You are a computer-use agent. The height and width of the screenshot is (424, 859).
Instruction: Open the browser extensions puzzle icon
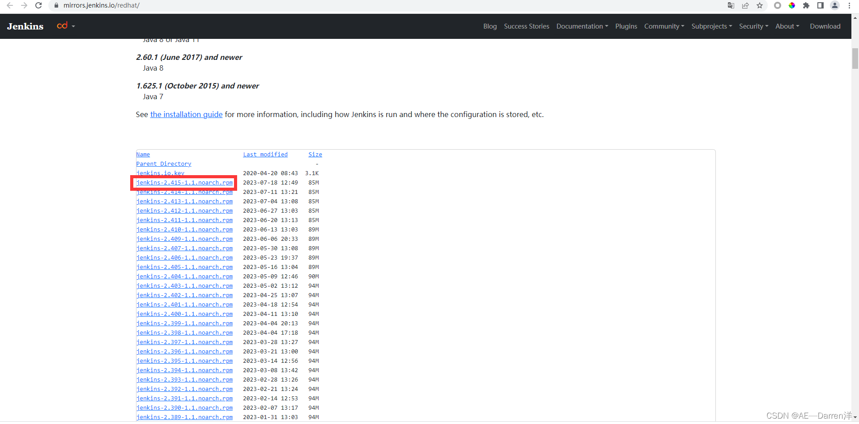pos(806,6)
